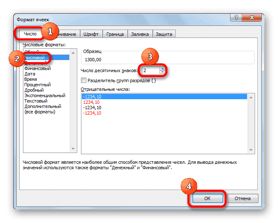Switch to the Граница tab
This screenshot has width=278, height=223.
tap(115, 34)
